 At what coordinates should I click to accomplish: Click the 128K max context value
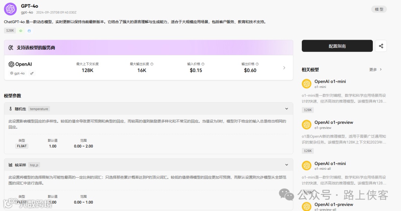point(88,70)
